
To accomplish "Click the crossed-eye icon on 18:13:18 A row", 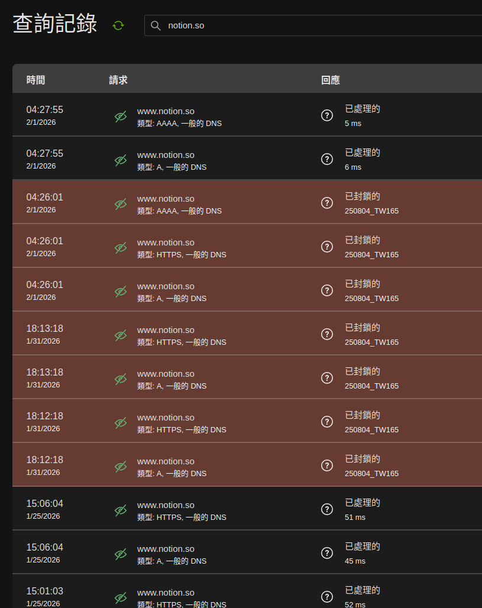I will point(121,379).
